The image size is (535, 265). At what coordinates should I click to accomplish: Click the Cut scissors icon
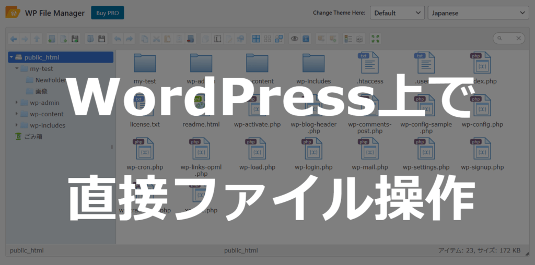pyautogui.click(x=156, y=39)
